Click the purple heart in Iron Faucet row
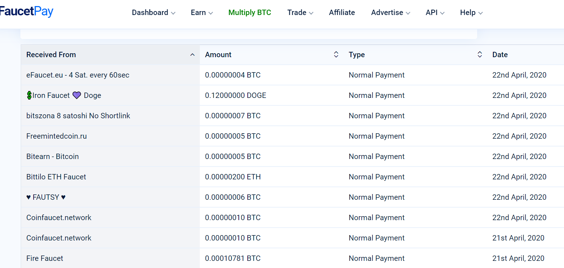 pos(77,95)
